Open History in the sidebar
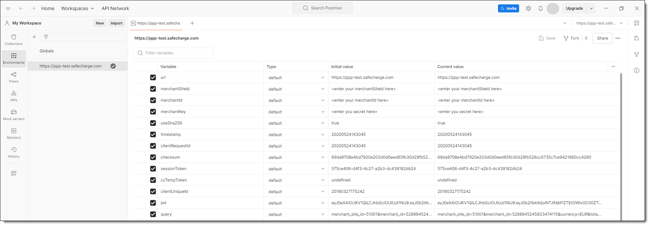The height and width of the screenshot is (226, 650). (14, 152)
